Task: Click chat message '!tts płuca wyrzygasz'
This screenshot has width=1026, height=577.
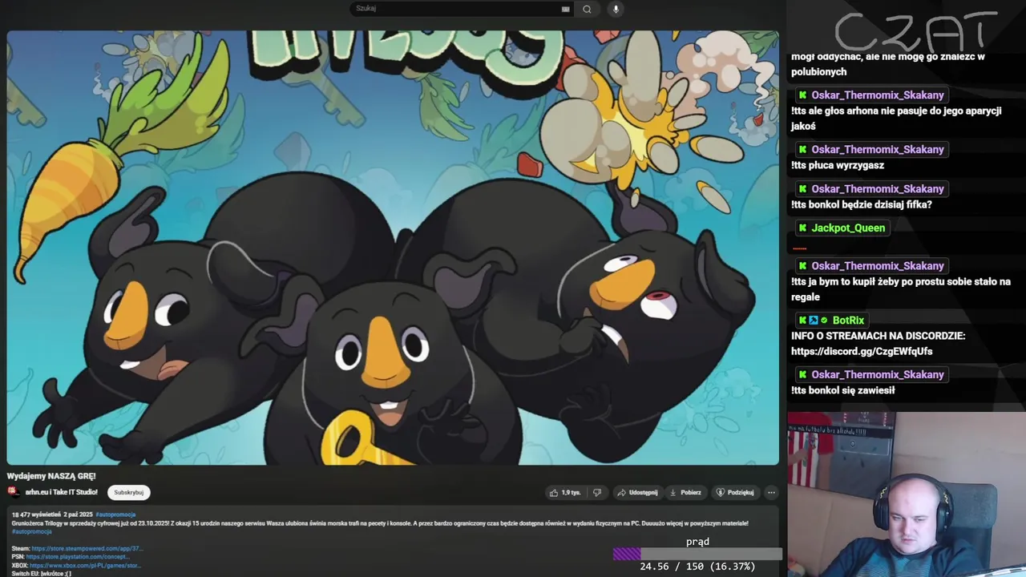Action: pyautogui.click(x=838, y=165)
